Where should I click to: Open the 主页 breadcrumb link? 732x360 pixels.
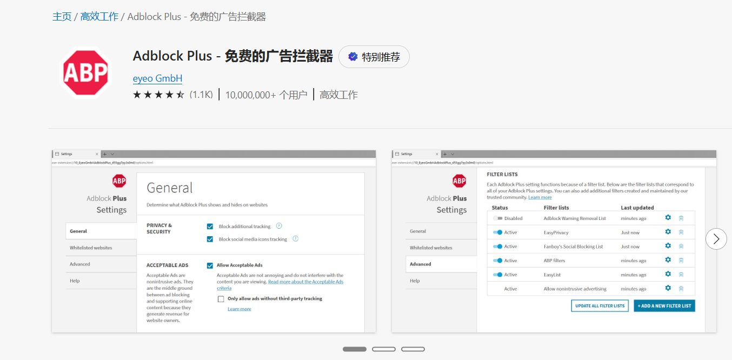[62, 17]
